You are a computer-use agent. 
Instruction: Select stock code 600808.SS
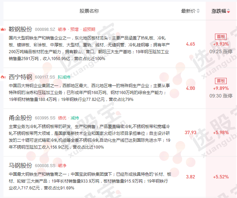pos(45,166)
